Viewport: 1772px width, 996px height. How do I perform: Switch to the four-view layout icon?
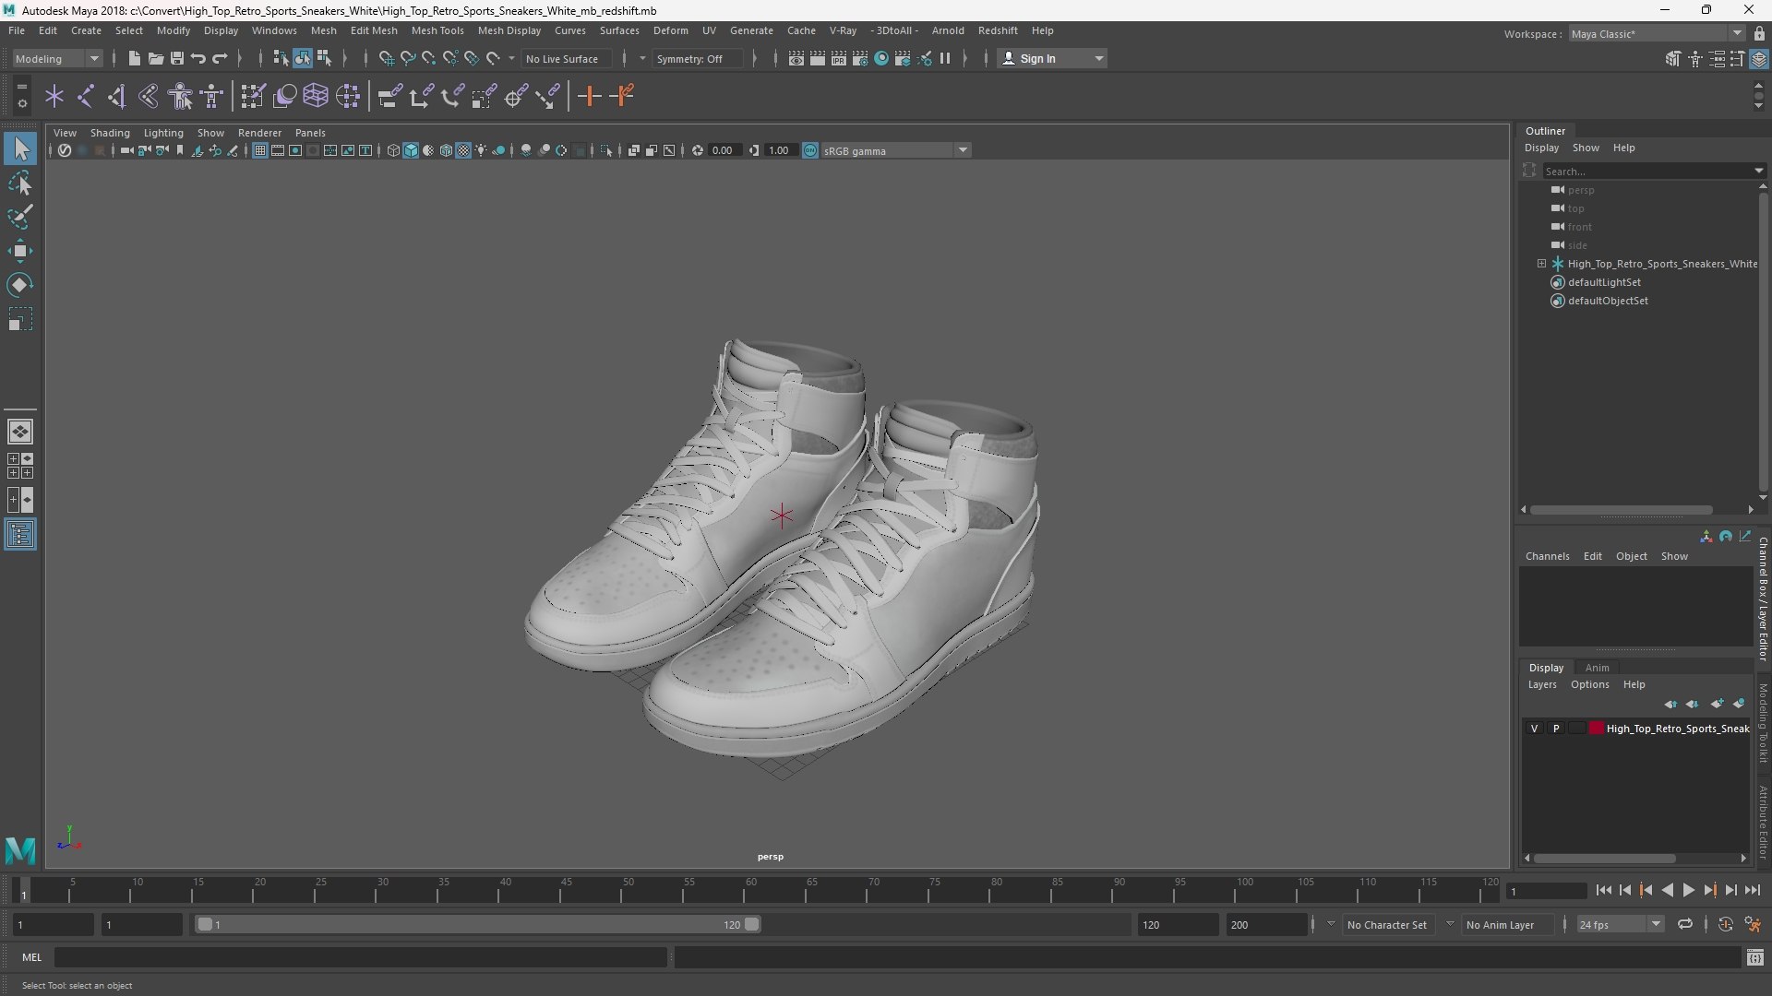coord(20,466)
